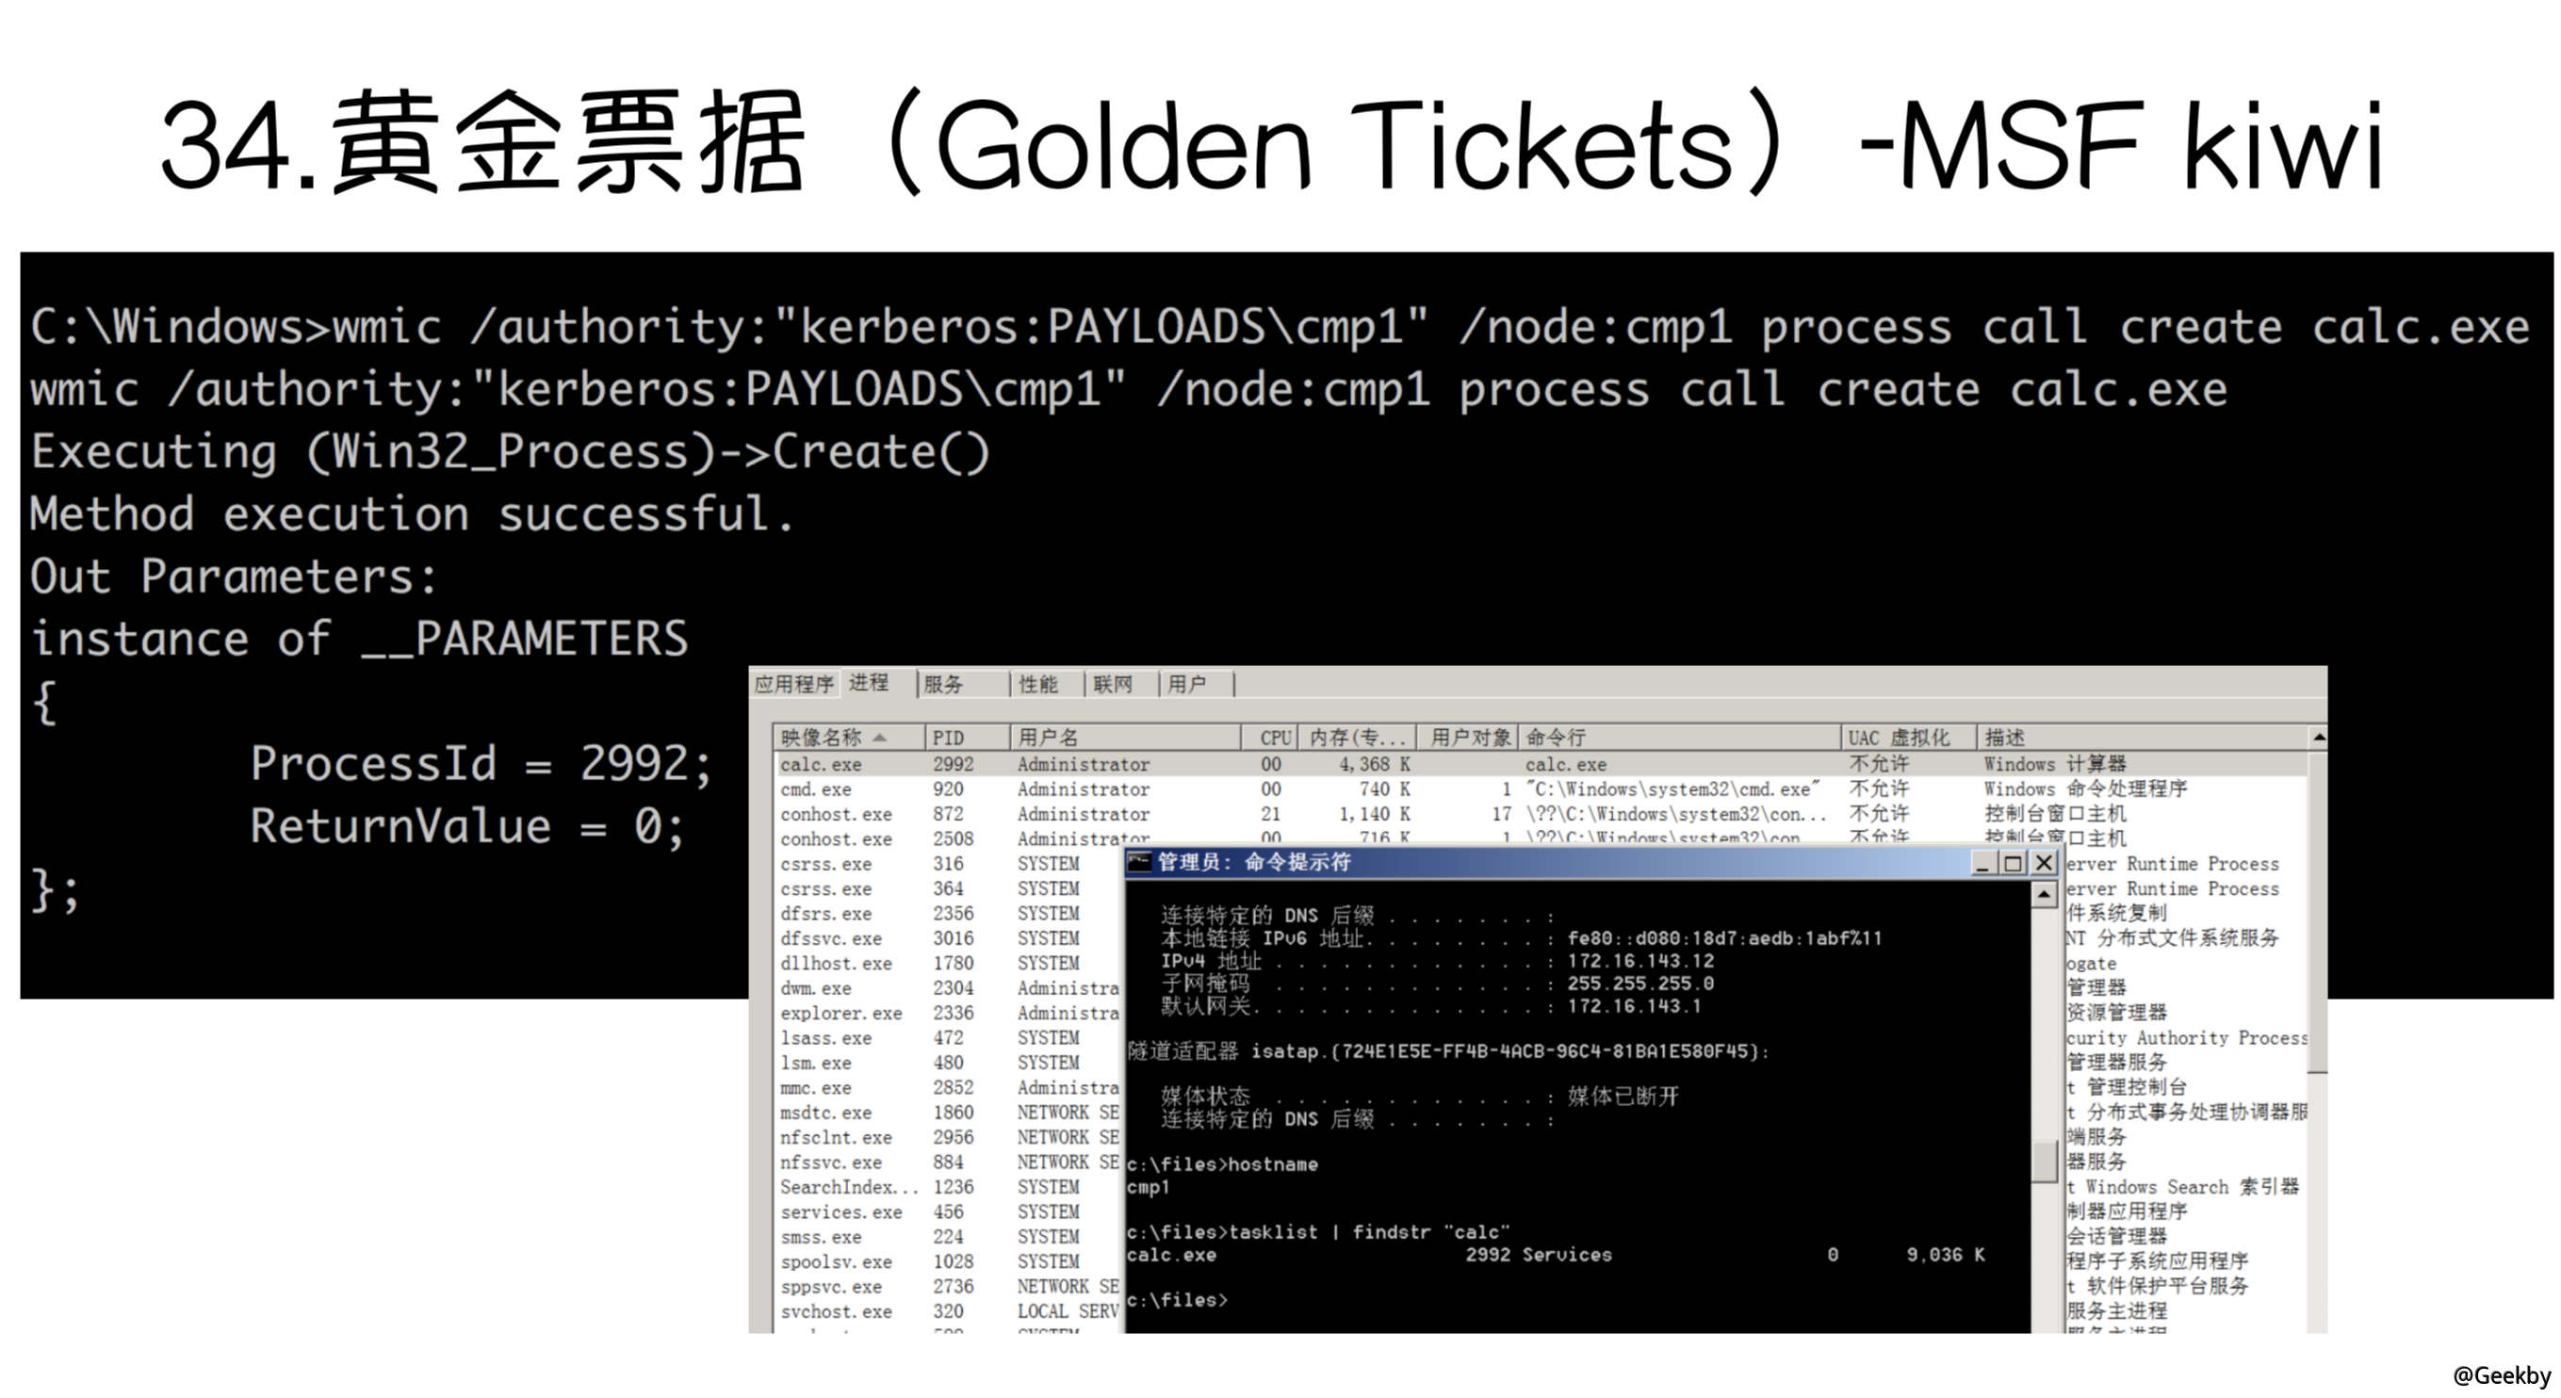Click the Command Prompt system menu icon
This screenshot has width=2561, height=1398.
[1141, 863]
